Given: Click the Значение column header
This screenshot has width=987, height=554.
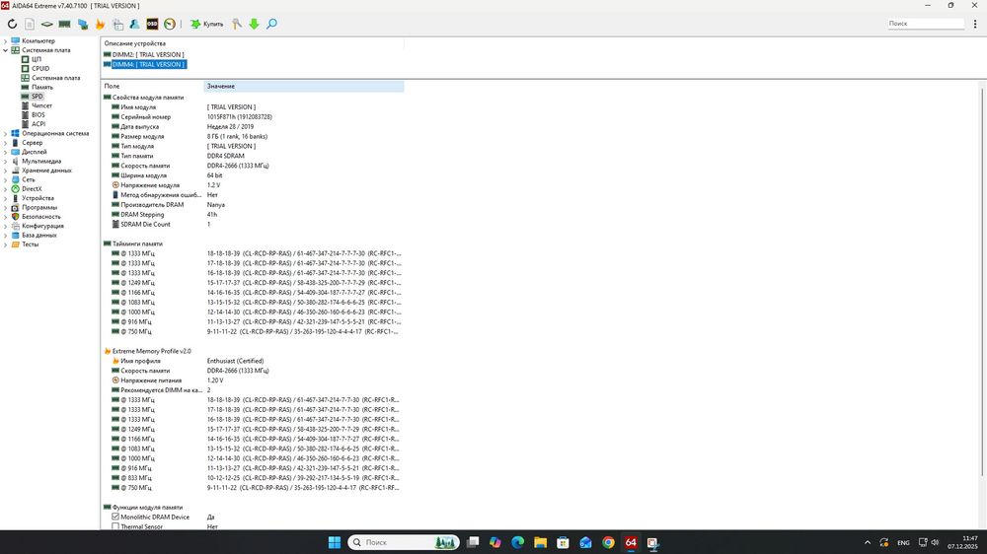Looking at the screenshot, I should click(x=303, y=86).
